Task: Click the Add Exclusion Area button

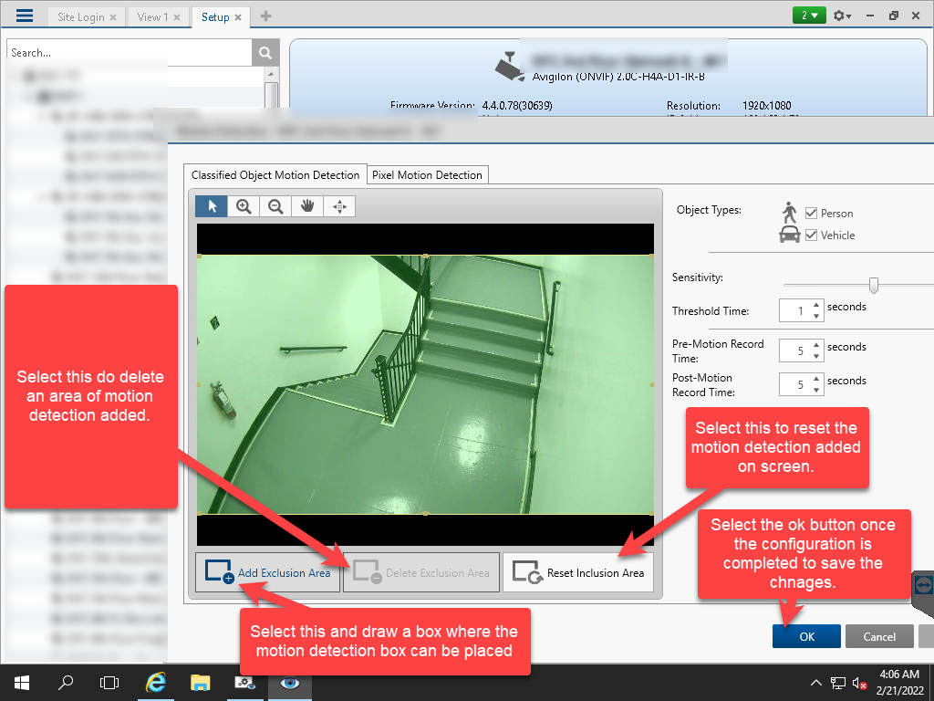Action: tap(267, 572)
